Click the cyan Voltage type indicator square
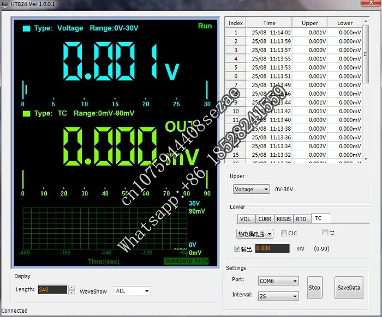The image size is (382, 317). (x=26, y=28)
